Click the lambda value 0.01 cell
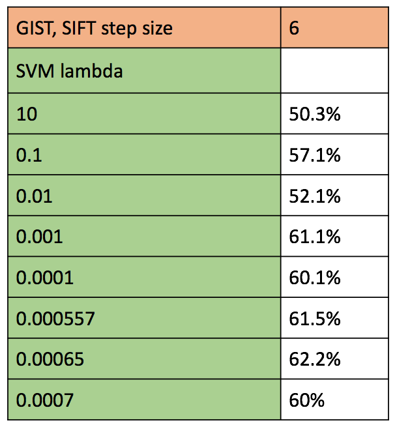 pyautogui.click(x=144, y=196)
